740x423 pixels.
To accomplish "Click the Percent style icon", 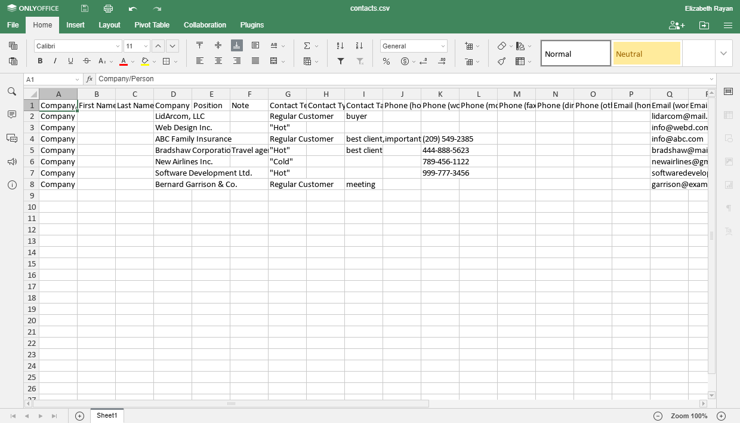I will tap(386, 61).
